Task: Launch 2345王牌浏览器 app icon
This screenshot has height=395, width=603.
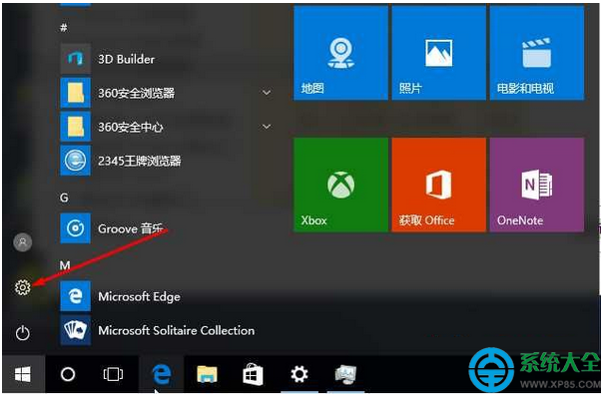Action: coord(76,161)
